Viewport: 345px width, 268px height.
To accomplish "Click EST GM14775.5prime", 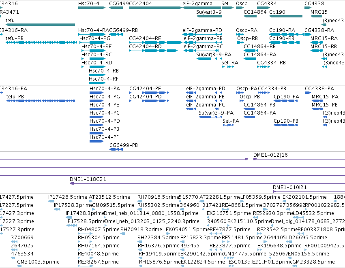I will 228,257.
